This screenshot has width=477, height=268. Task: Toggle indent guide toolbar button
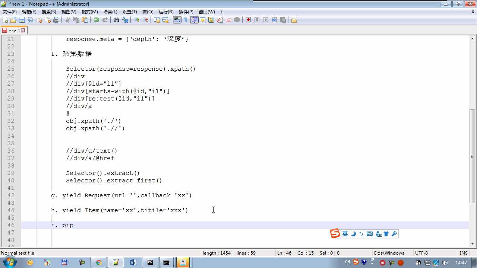[194, 20]
